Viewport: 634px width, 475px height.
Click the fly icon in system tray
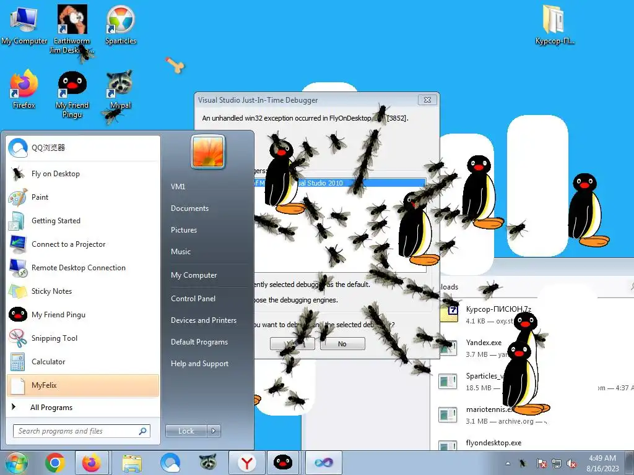click(x=523, y=463)
